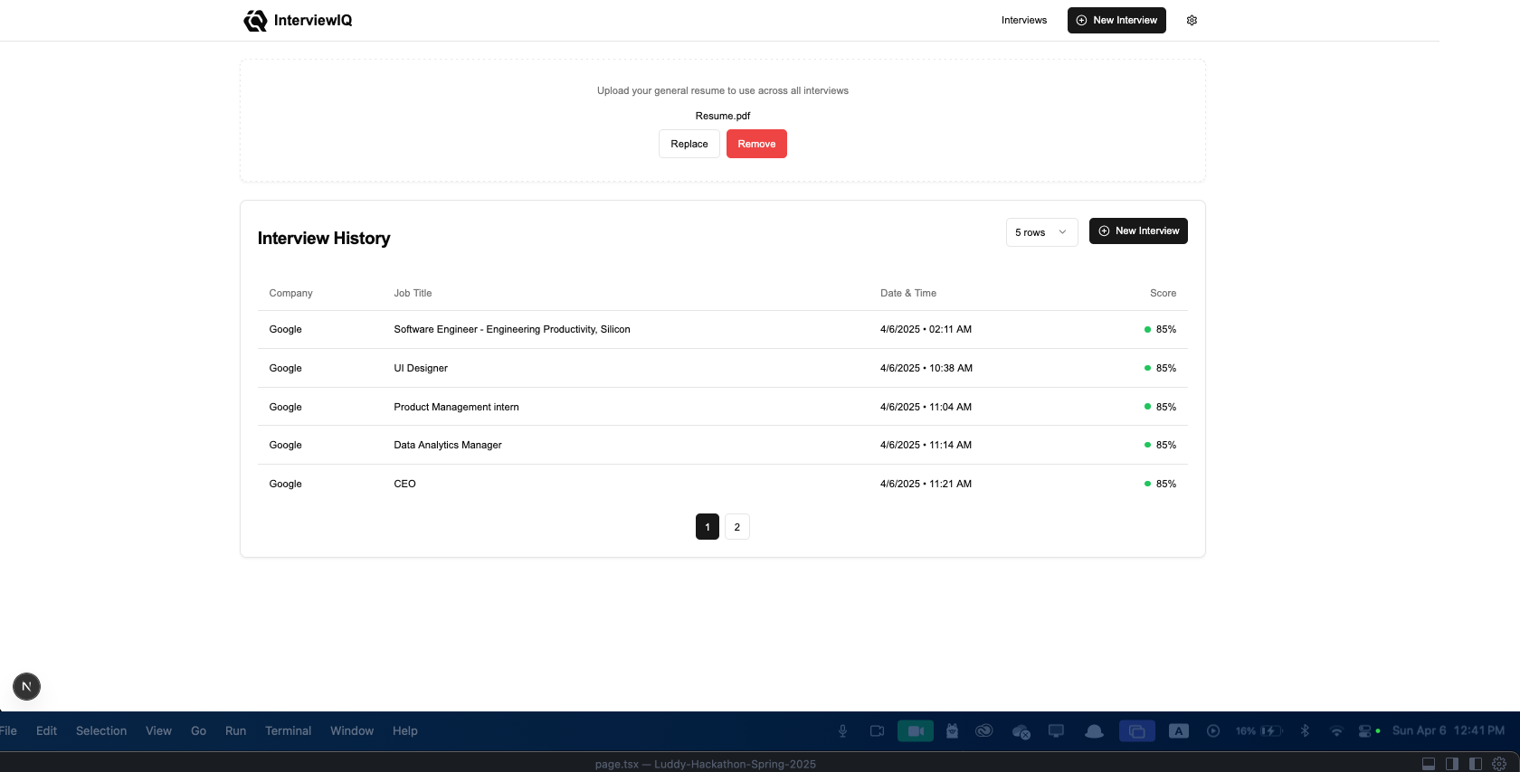The image size is (1520, 772).
Task: Open the Terminal menu
Action: tap(288, 730)
